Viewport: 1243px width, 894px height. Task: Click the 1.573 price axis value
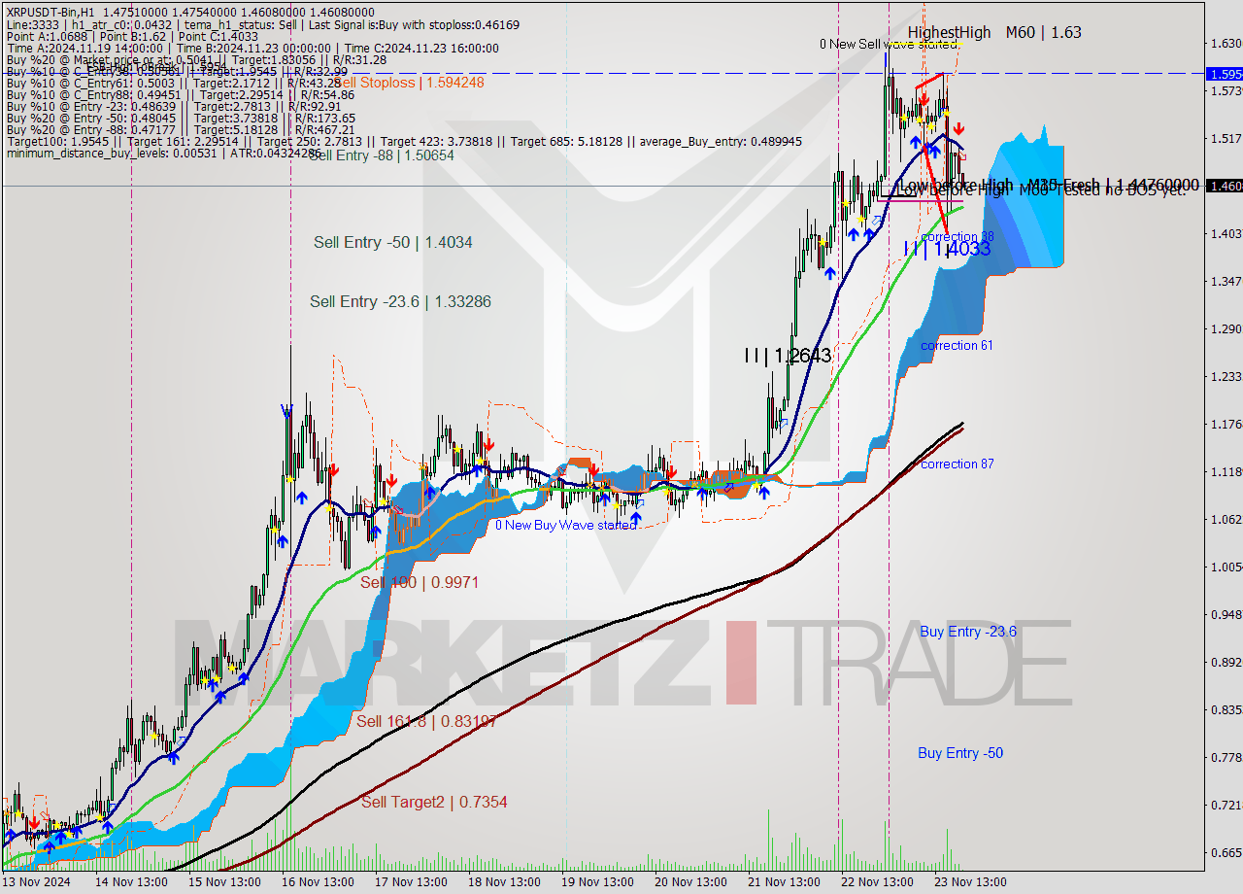1225,91
